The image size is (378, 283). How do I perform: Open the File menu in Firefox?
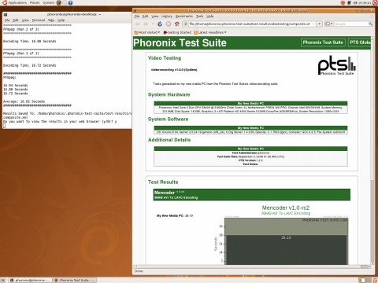click(137, 17)
